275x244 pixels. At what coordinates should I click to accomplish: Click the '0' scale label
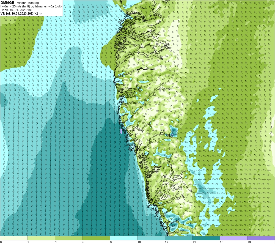(x=1, y=242)
